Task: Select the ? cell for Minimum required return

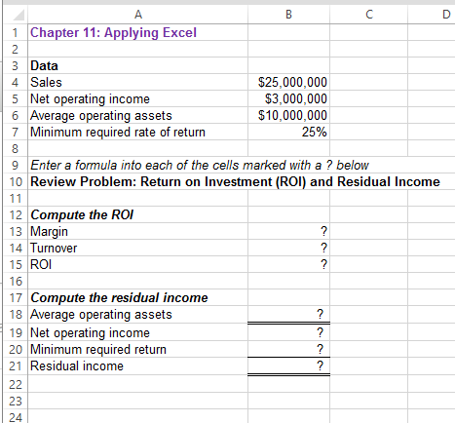Action: [288, 349]
